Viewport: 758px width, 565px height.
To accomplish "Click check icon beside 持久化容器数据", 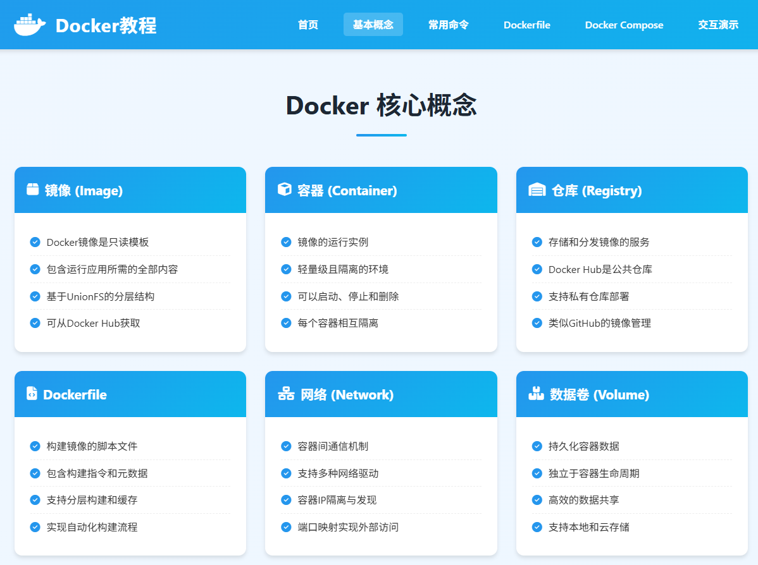I will [x=537, y=446].
